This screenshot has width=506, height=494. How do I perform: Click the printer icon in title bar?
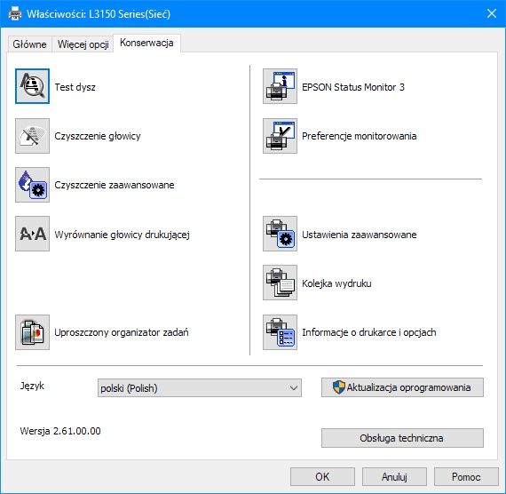click(14, 14)
